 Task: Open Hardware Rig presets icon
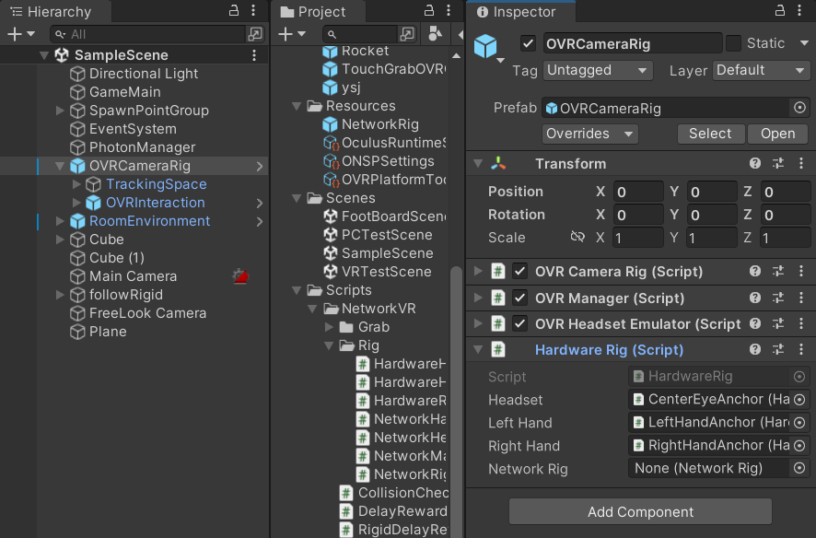tap(778, 349)
